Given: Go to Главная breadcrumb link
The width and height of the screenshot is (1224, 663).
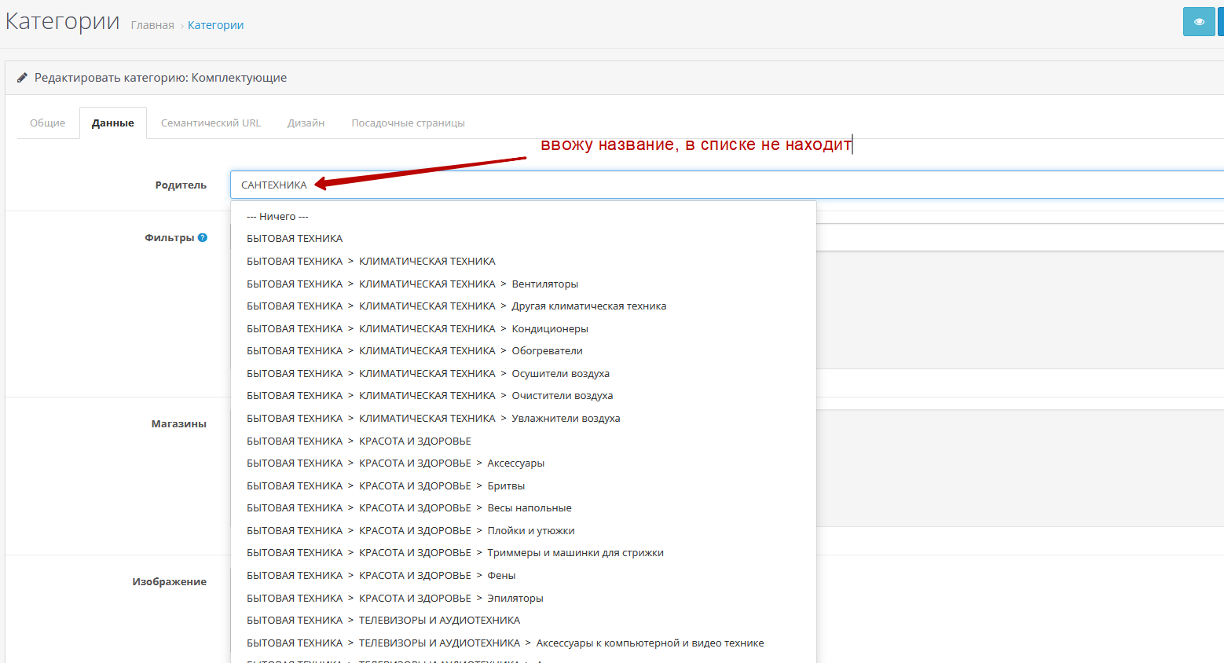Looking at the screenshot, I should pos(152,25).
